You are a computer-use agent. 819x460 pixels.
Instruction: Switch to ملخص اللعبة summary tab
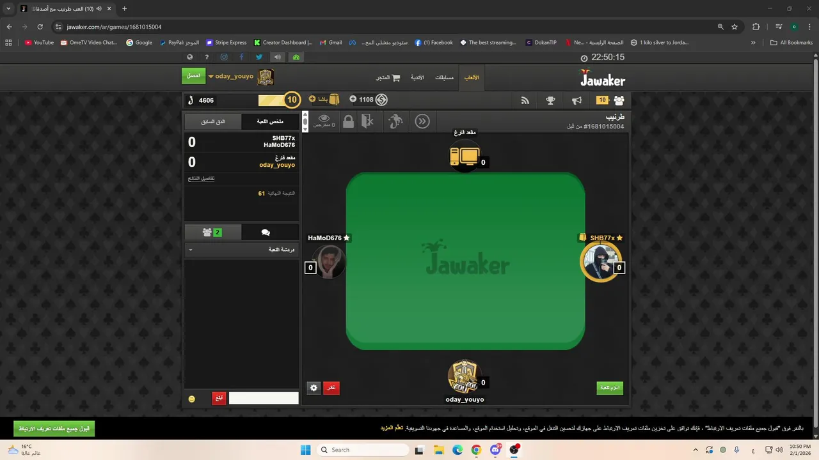[x=270, y=121]
